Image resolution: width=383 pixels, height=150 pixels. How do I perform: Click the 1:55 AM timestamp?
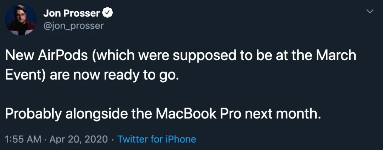point(24,139)
